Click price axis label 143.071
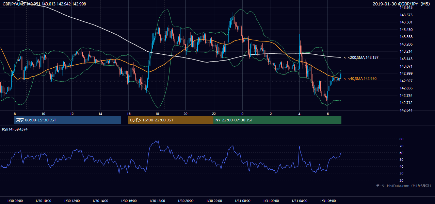 [406, 66]
